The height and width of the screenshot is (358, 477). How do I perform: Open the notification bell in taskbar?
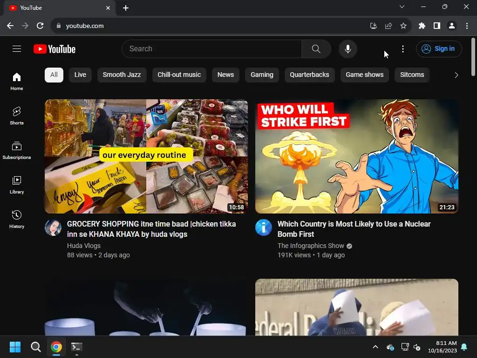pos(464,347)
